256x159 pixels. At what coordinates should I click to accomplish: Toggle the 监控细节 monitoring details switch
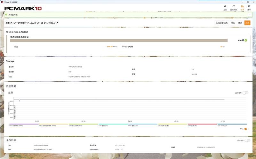coord(245,93)
